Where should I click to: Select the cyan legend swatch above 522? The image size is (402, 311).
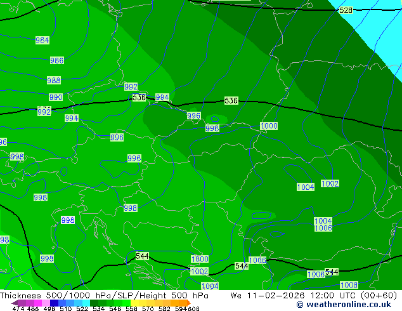[x=86, y=303]
